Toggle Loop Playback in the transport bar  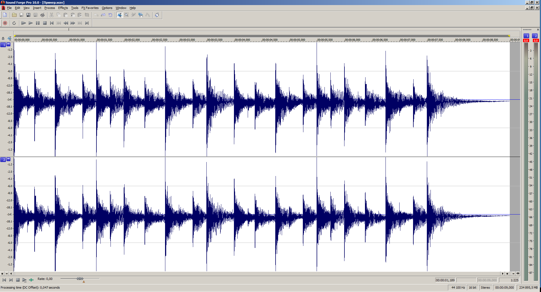(x=14, y=23)
